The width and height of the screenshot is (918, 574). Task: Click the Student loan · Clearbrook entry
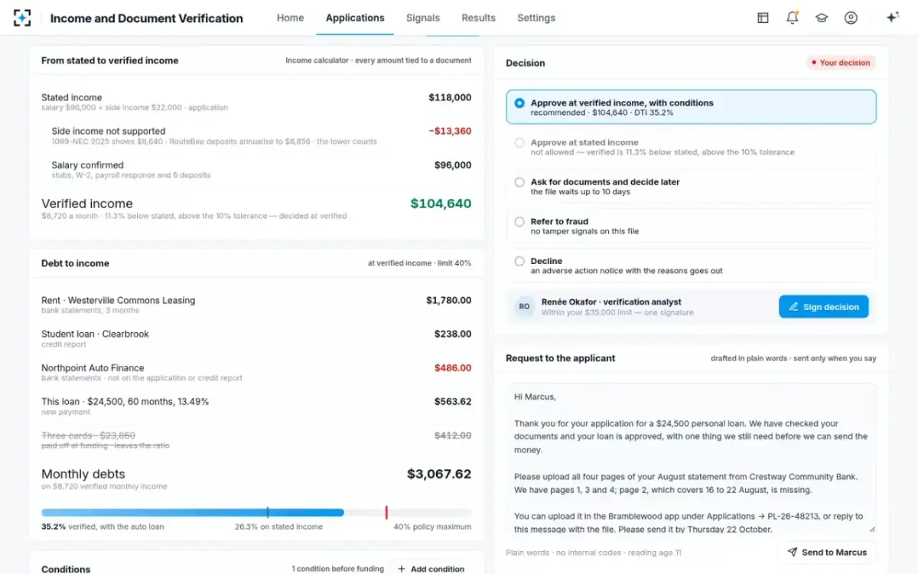coord(95,334)
